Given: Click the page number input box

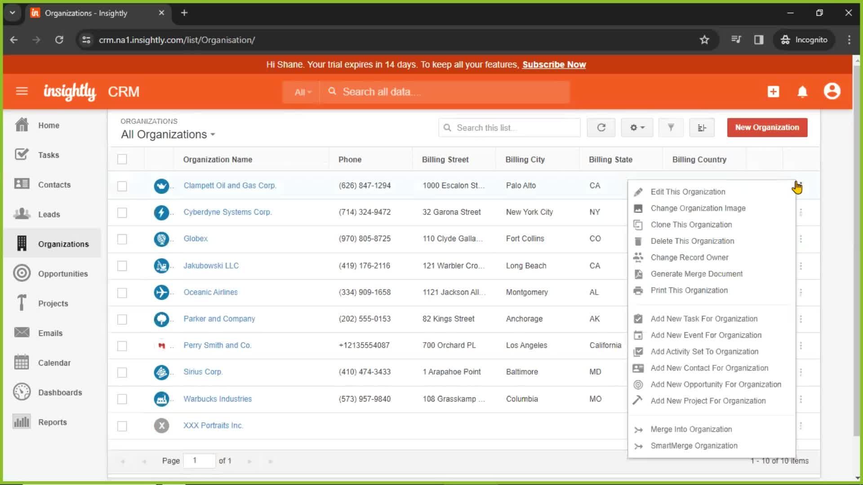Looking at the screenshot, I should pyautogui.click(x=199, y=461).
